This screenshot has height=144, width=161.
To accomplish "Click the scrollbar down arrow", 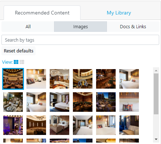I will tap(156, 139).
